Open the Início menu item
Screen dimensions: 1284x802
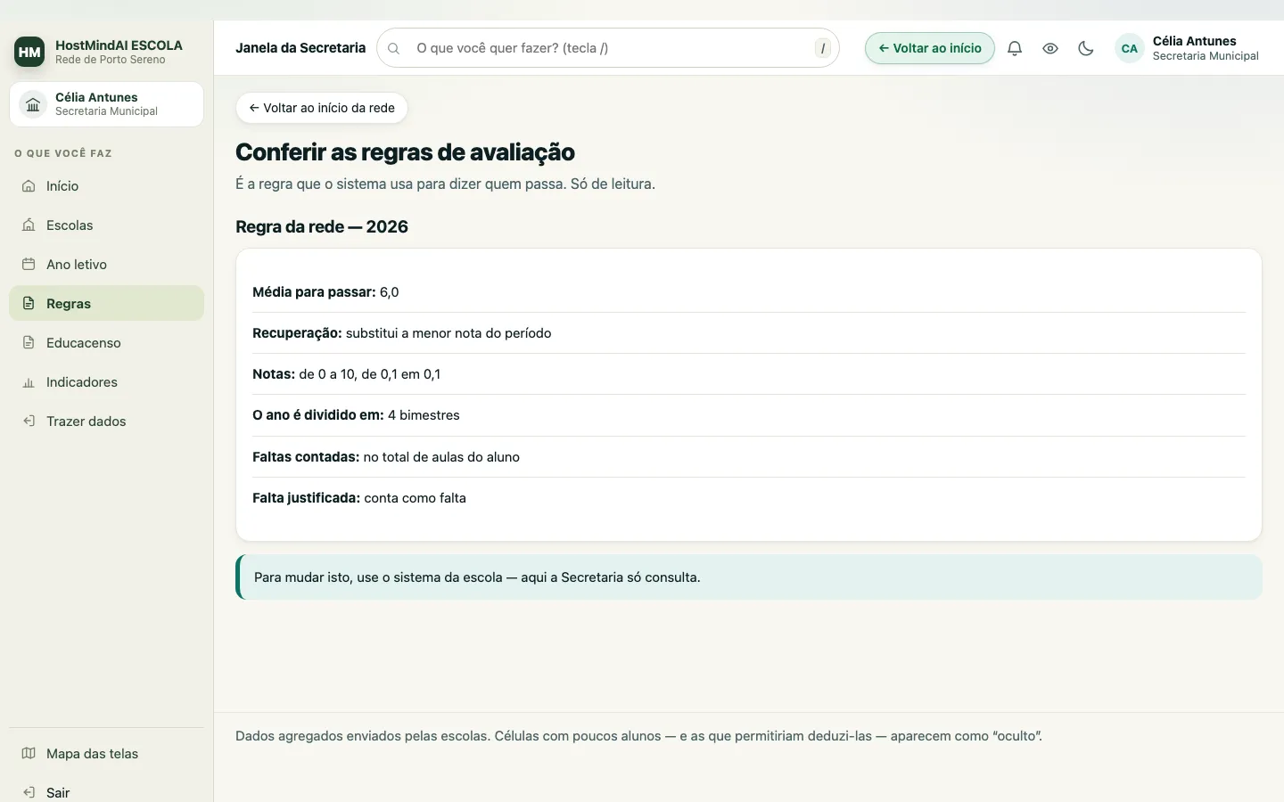[x=106, y=186]
